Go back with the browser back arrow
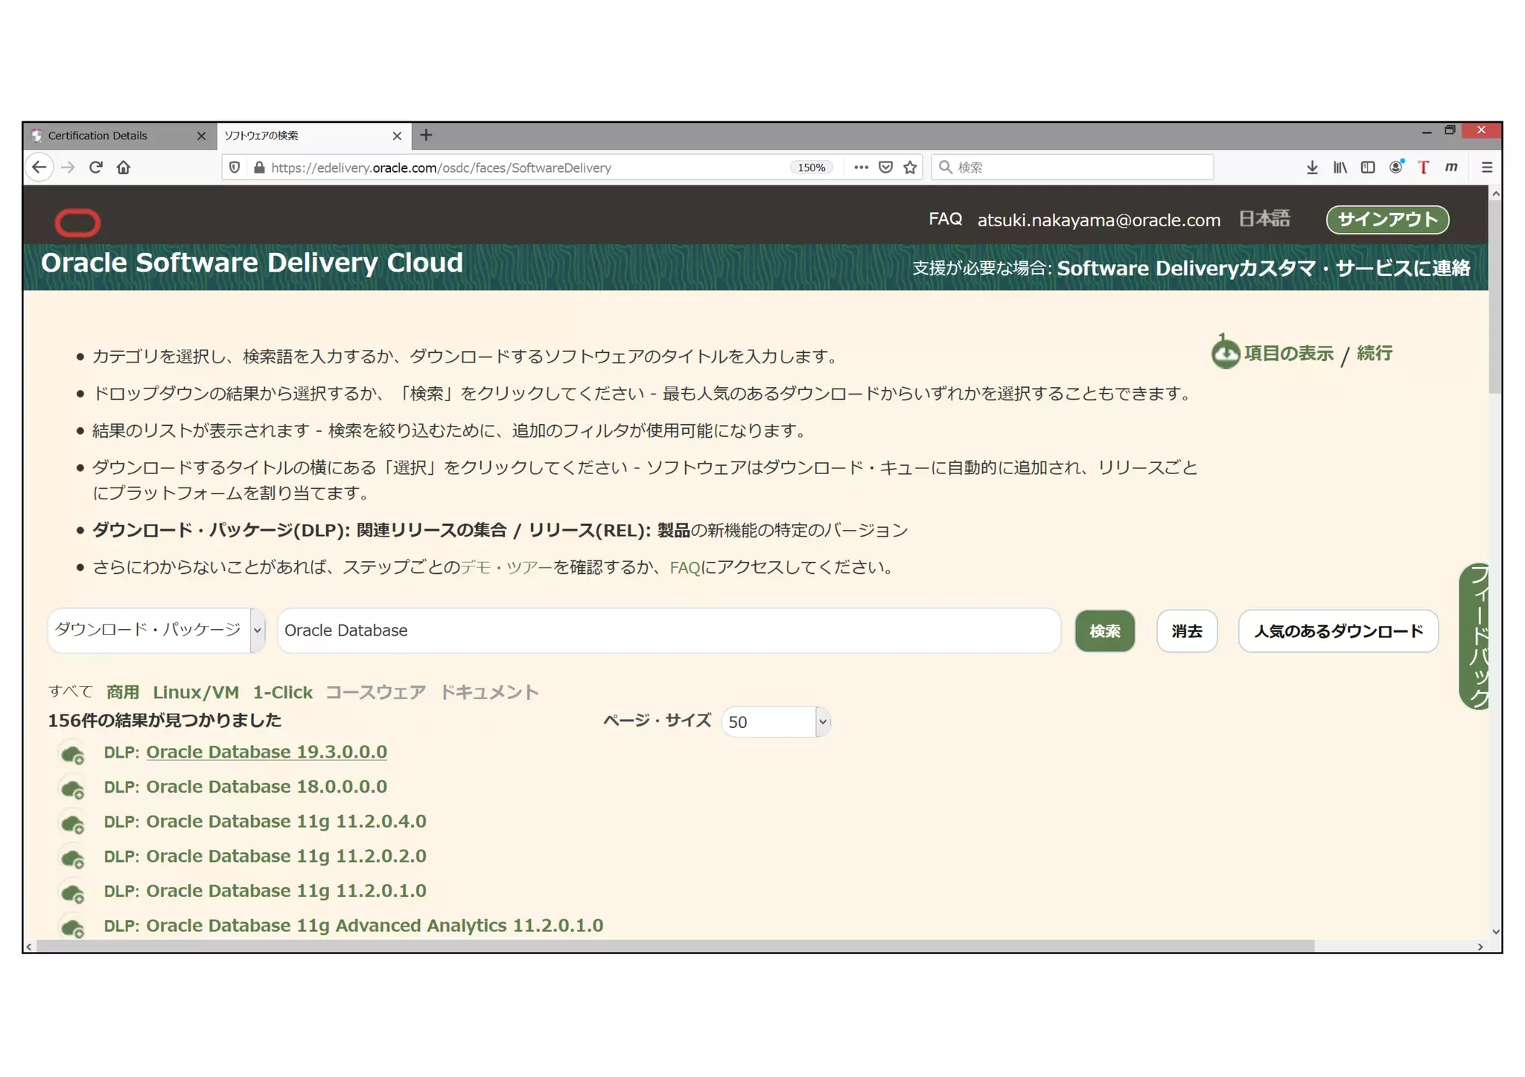The height and width of the screenshot is (1077, 1525). tap(39, 167)
